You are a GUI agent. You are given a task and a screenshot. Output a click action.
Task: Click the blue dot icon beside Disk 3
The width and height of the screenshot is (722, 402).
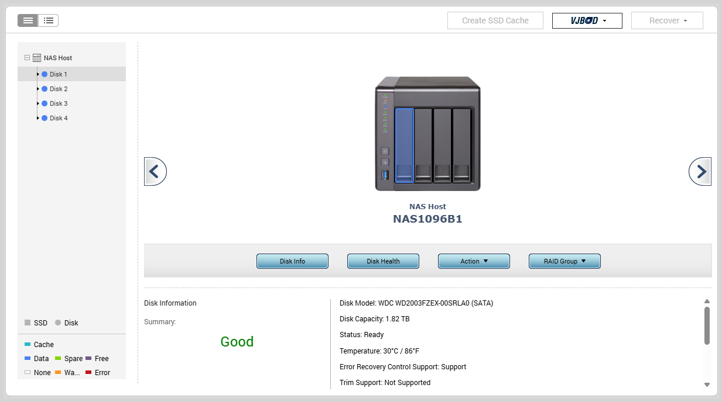pyautogui.click(x=45, y=103)
